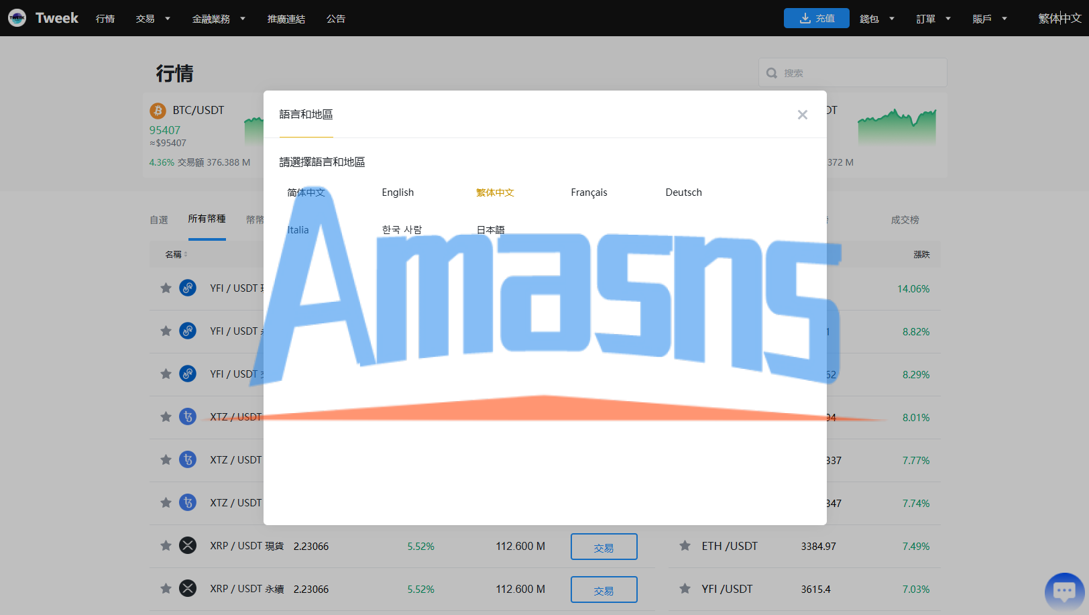This screenshot has width=1089, height=615.
Task: Favorite the XRP / USDT 永續 row star
Action: pos(166,588)
